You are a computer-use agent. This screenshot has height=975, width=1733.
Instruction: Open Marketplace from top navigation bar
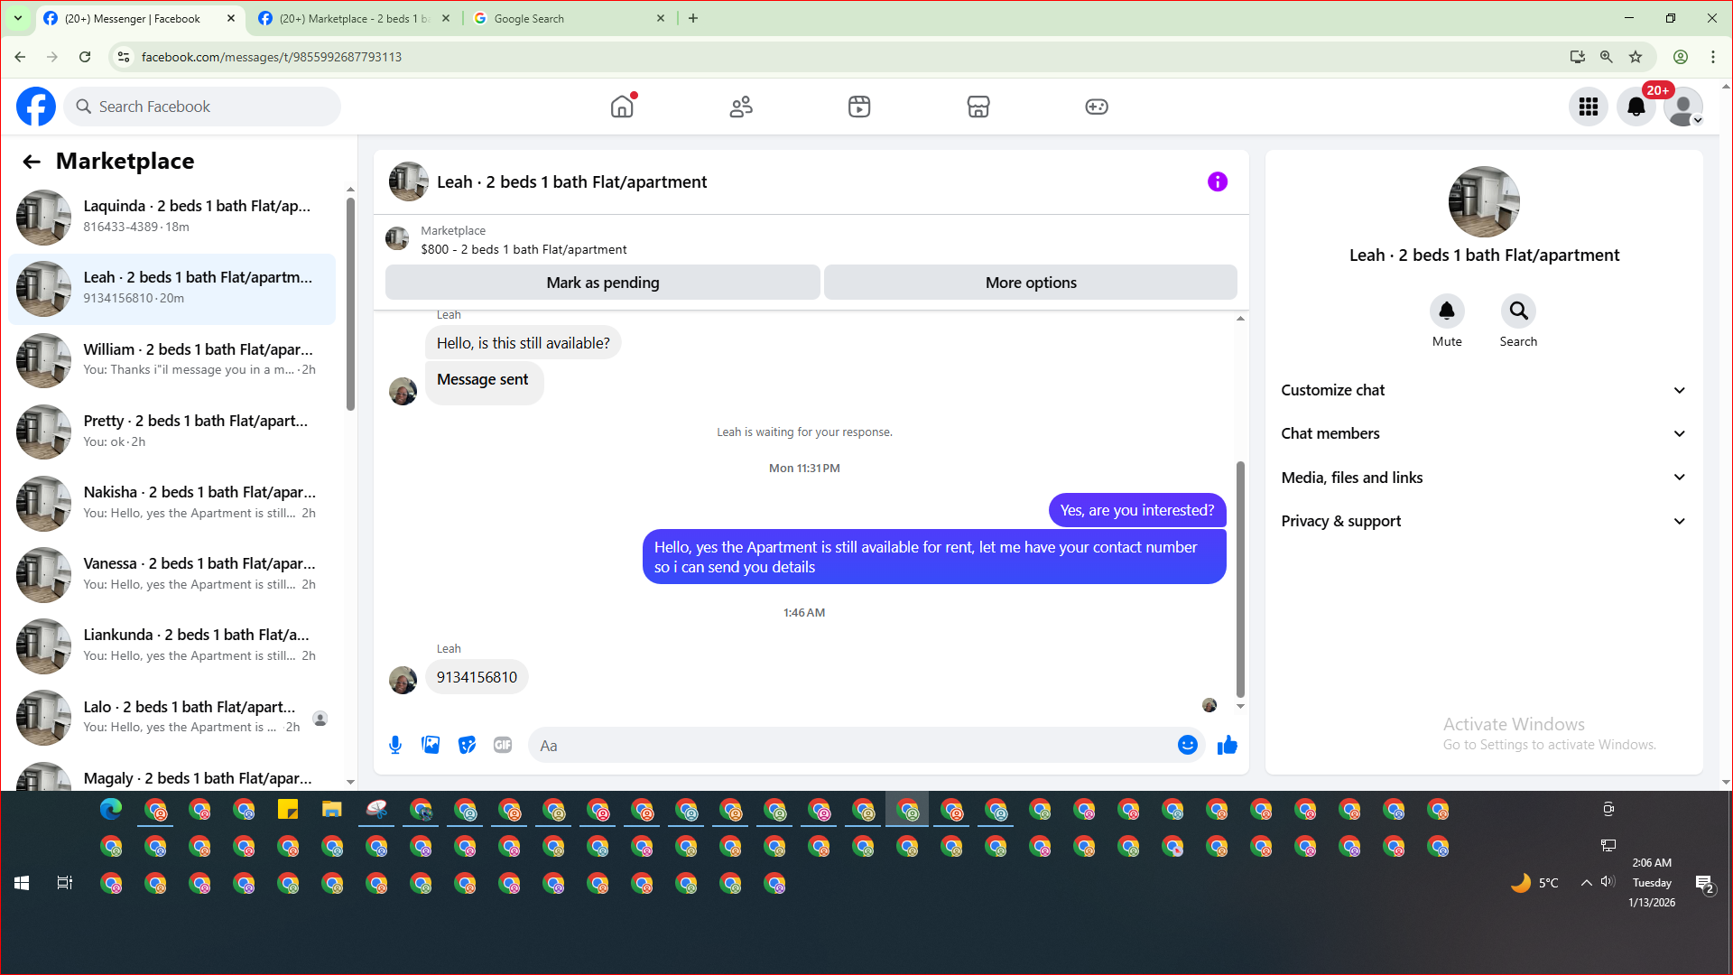tap(978, 107)
